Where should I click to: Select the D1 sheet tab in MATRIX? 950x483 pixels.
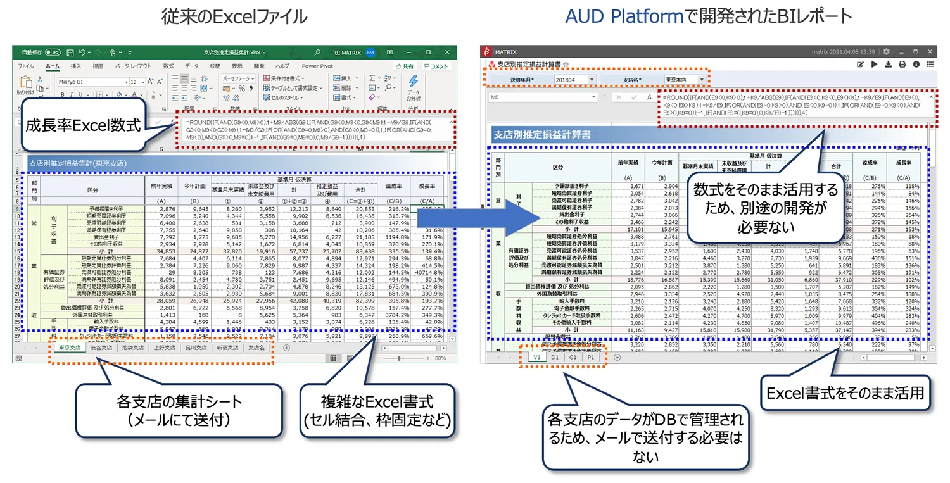(x=555, y=357)
